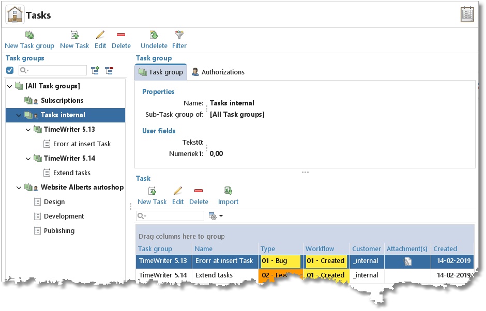Open the task list clipboard icon

point(467,14)
